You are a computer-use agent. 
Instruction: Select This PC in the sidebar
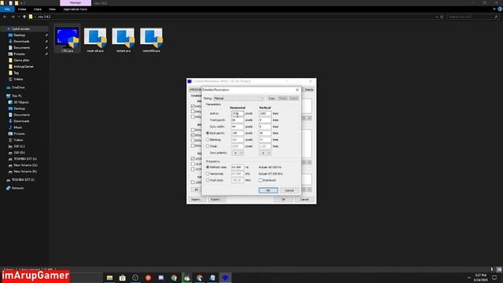[17, 96]
